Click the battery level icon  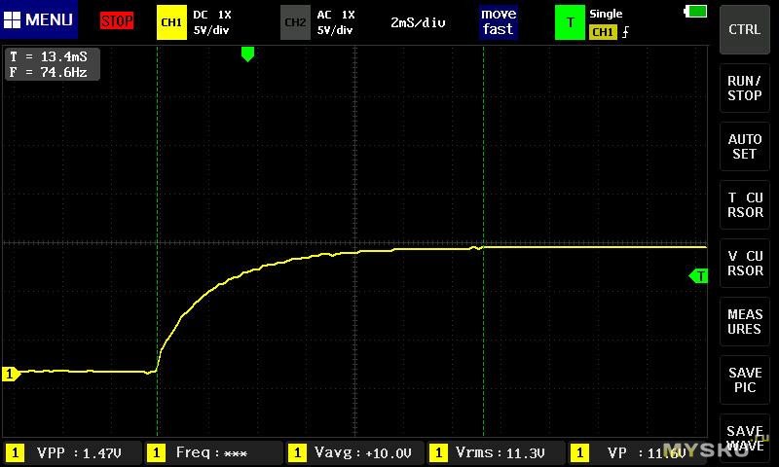(x=697, y=12)
